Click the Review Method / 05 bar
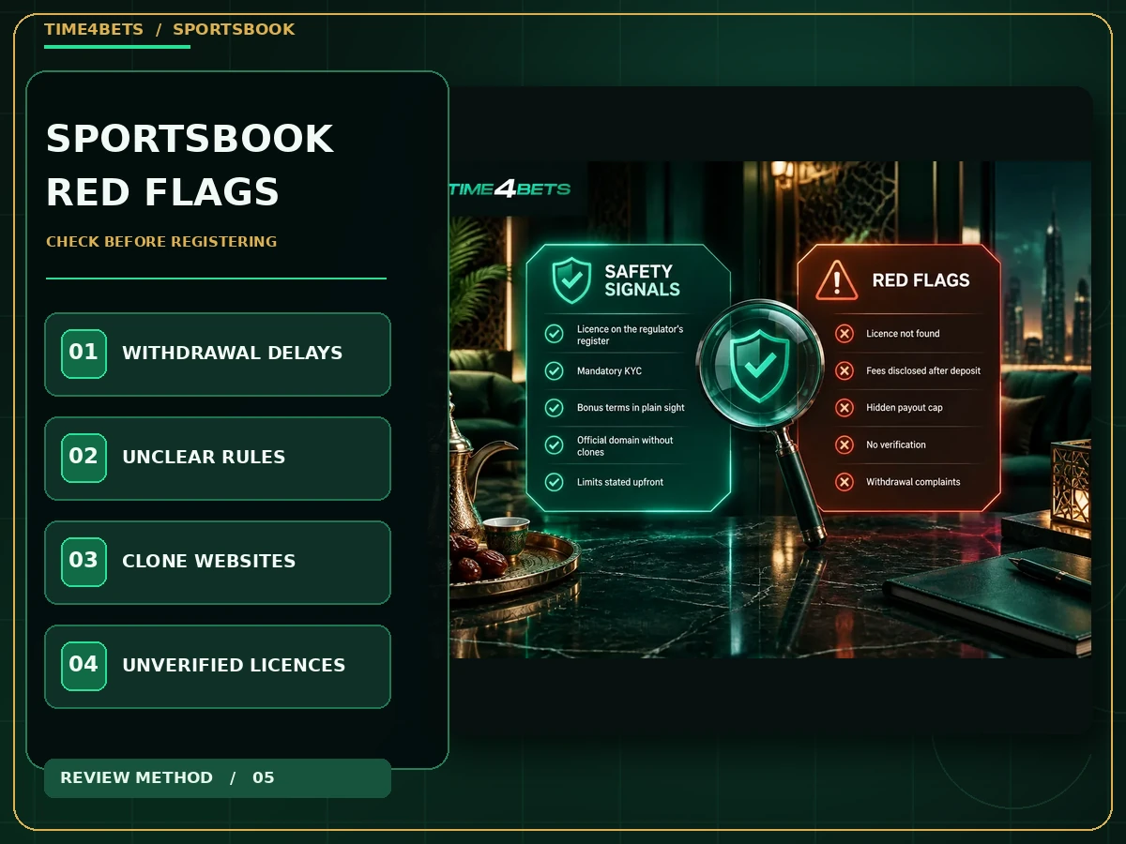This screenshot has height=844, width=1126. click(218, 778)
